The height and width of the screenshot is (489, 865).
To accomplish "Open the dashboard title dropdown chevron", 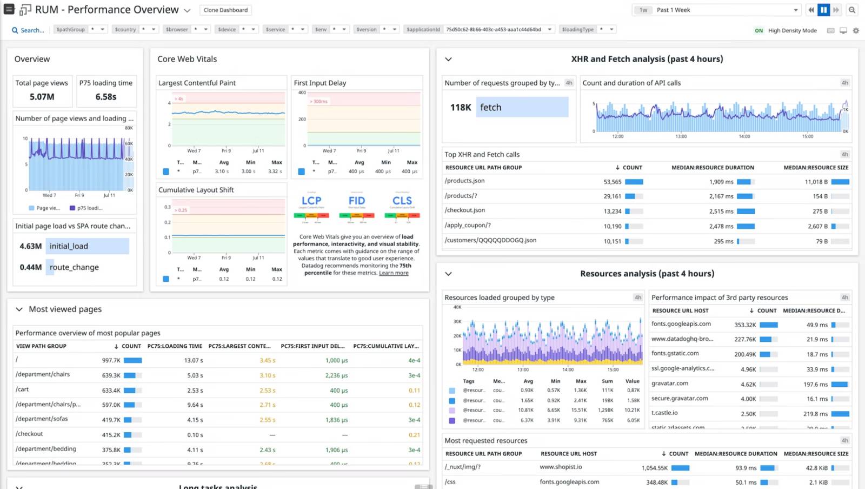I will click(187, 9).
